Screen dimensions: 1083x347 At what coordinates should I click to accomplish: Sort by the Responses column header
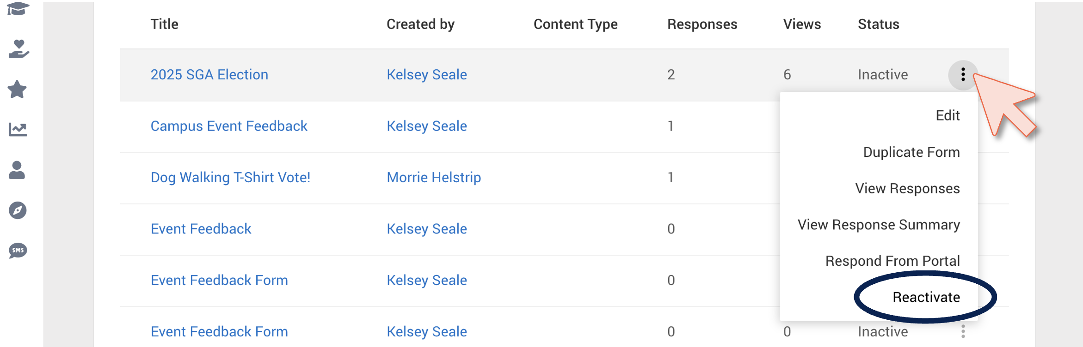pyautogui.click(x=702, y=24)
